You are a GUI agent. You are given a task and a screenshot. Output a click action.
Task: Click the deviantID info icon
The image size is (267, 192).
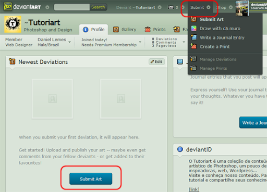tap(180, 149)
